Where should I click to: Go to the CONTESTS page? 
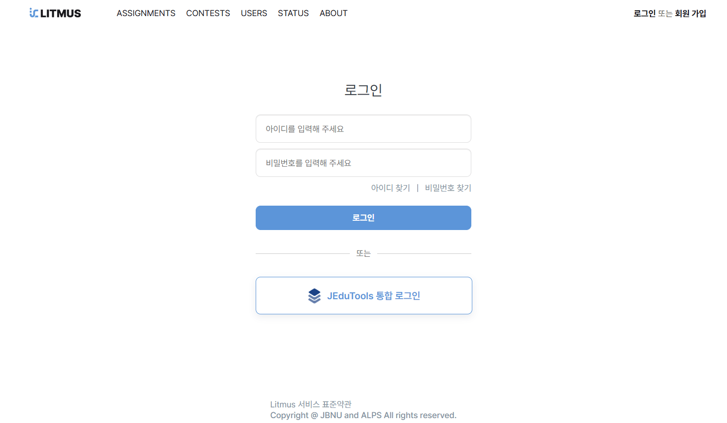pyautogui.click(x=208, y=13)
